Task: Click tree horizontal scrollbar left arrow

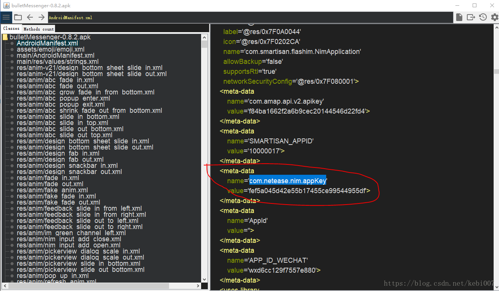Action: pyautogui.click(x=5, y=286)
